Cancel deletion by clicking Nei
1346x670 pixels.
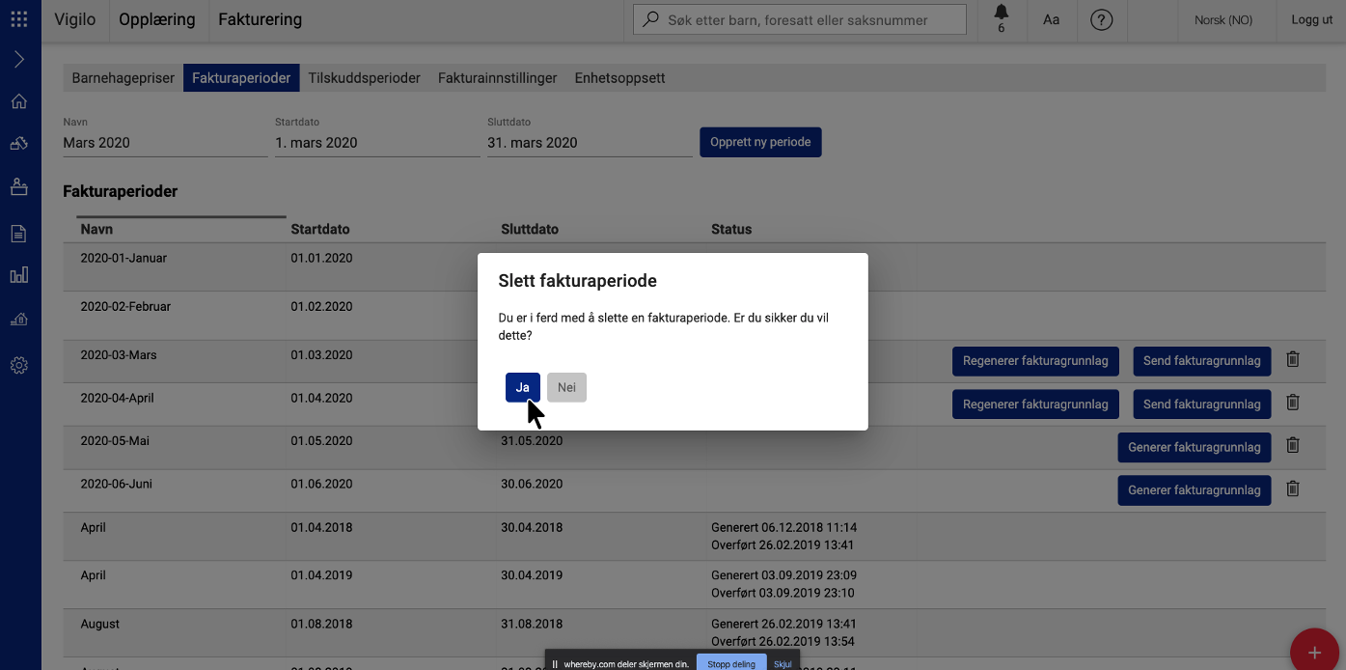[x=566, y=387]
